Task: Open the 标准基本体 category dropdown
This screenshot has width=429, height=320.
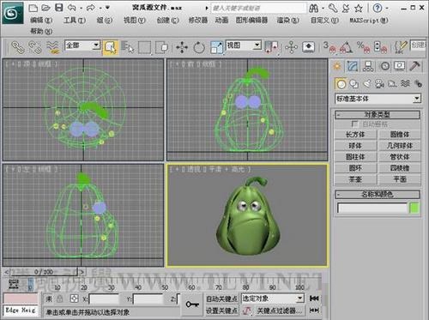Action: (417, 99)
